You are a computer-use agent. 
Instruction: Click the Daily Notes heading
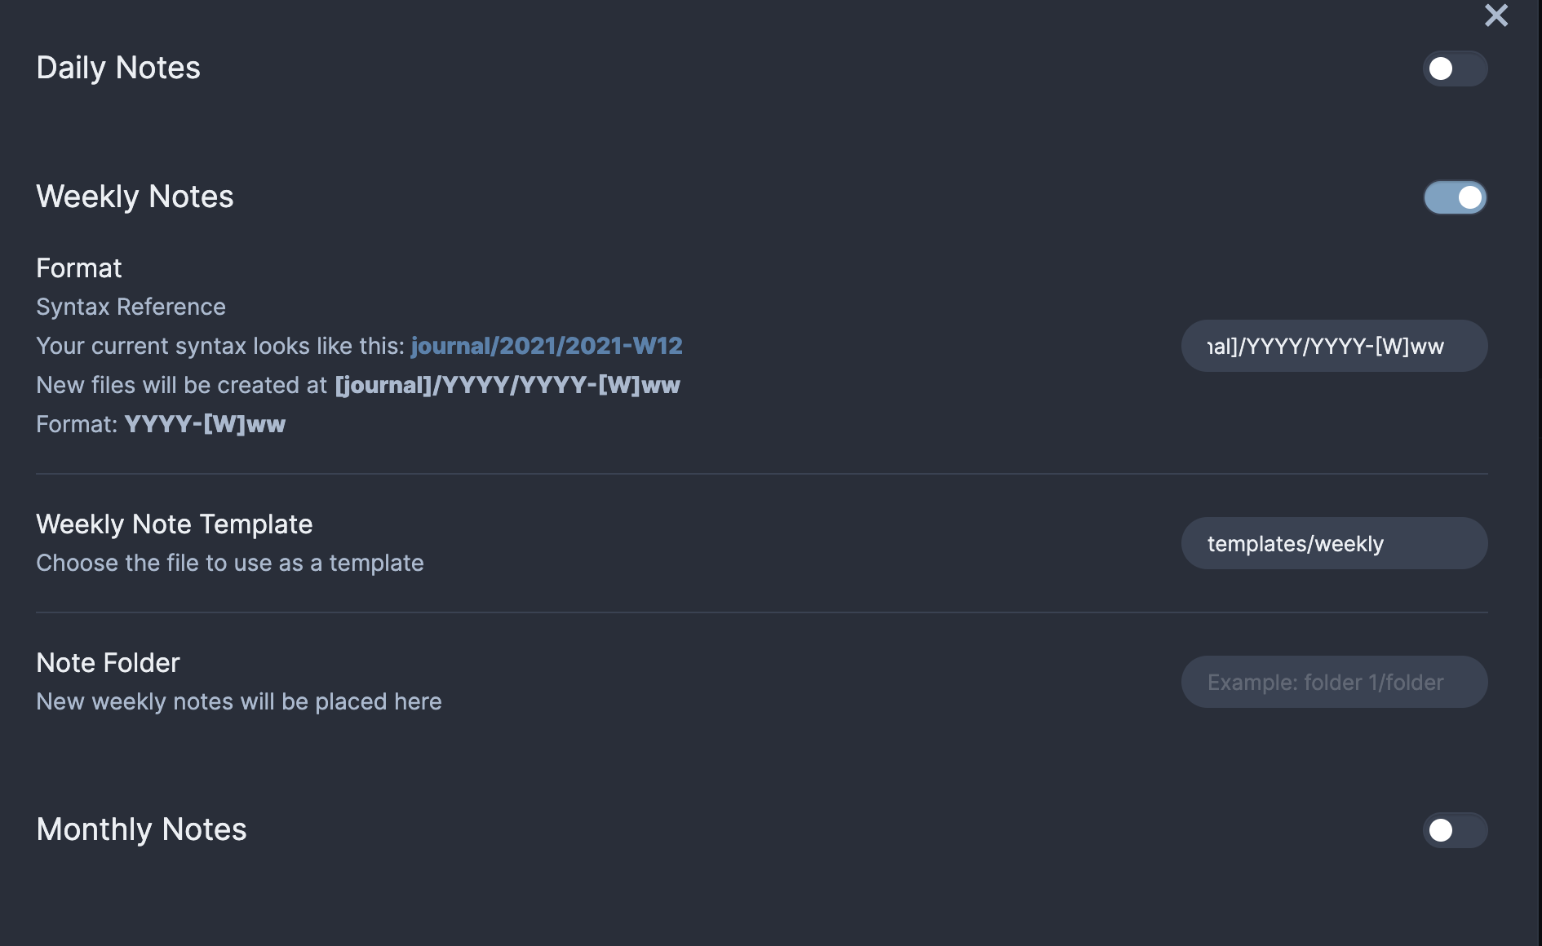coord(118,68)
